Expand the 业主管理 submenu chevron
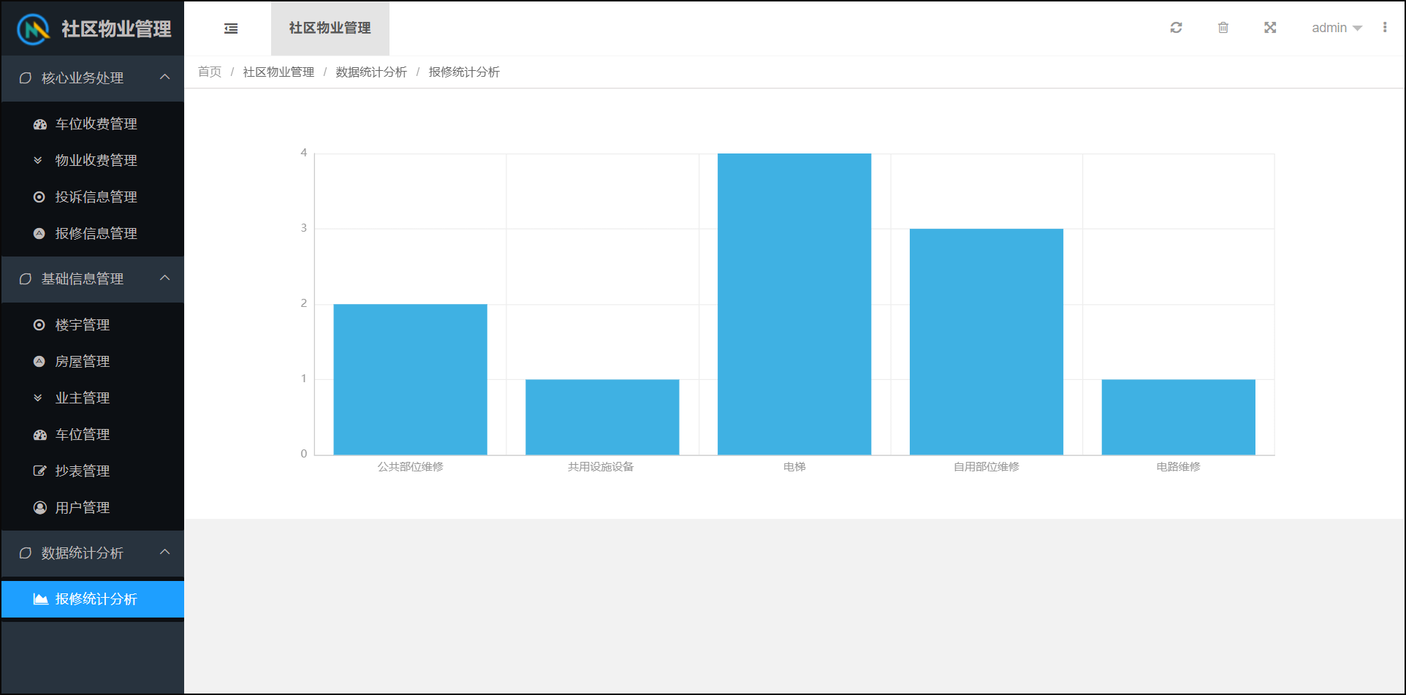 click(x=38, y=398)
